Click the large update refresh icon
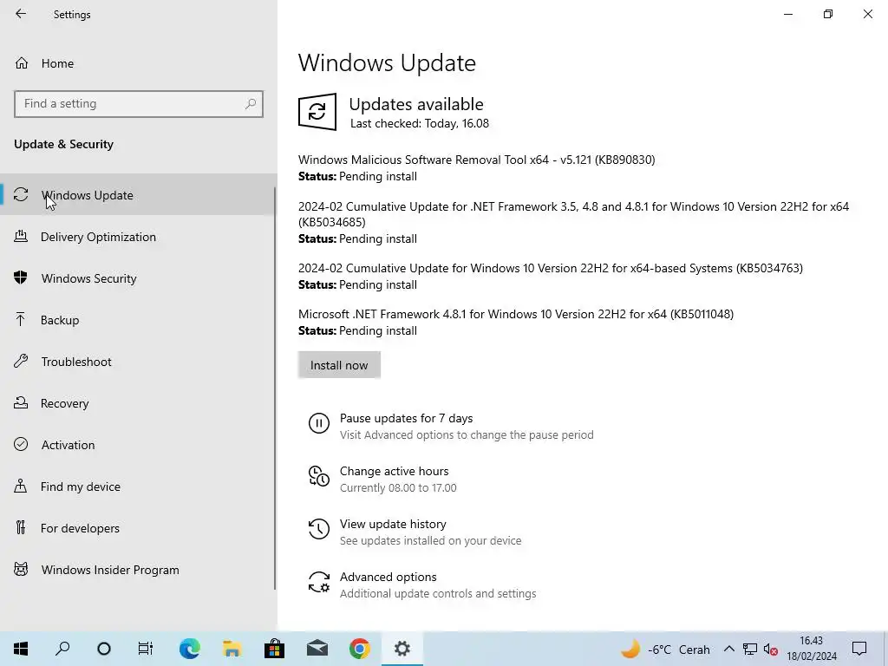Viewport: 888px width, 666px height. (317, 112)
